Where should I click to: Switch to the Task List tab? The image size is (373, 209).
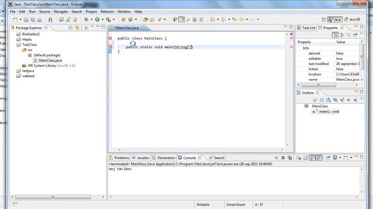click(x=307, y=28)
